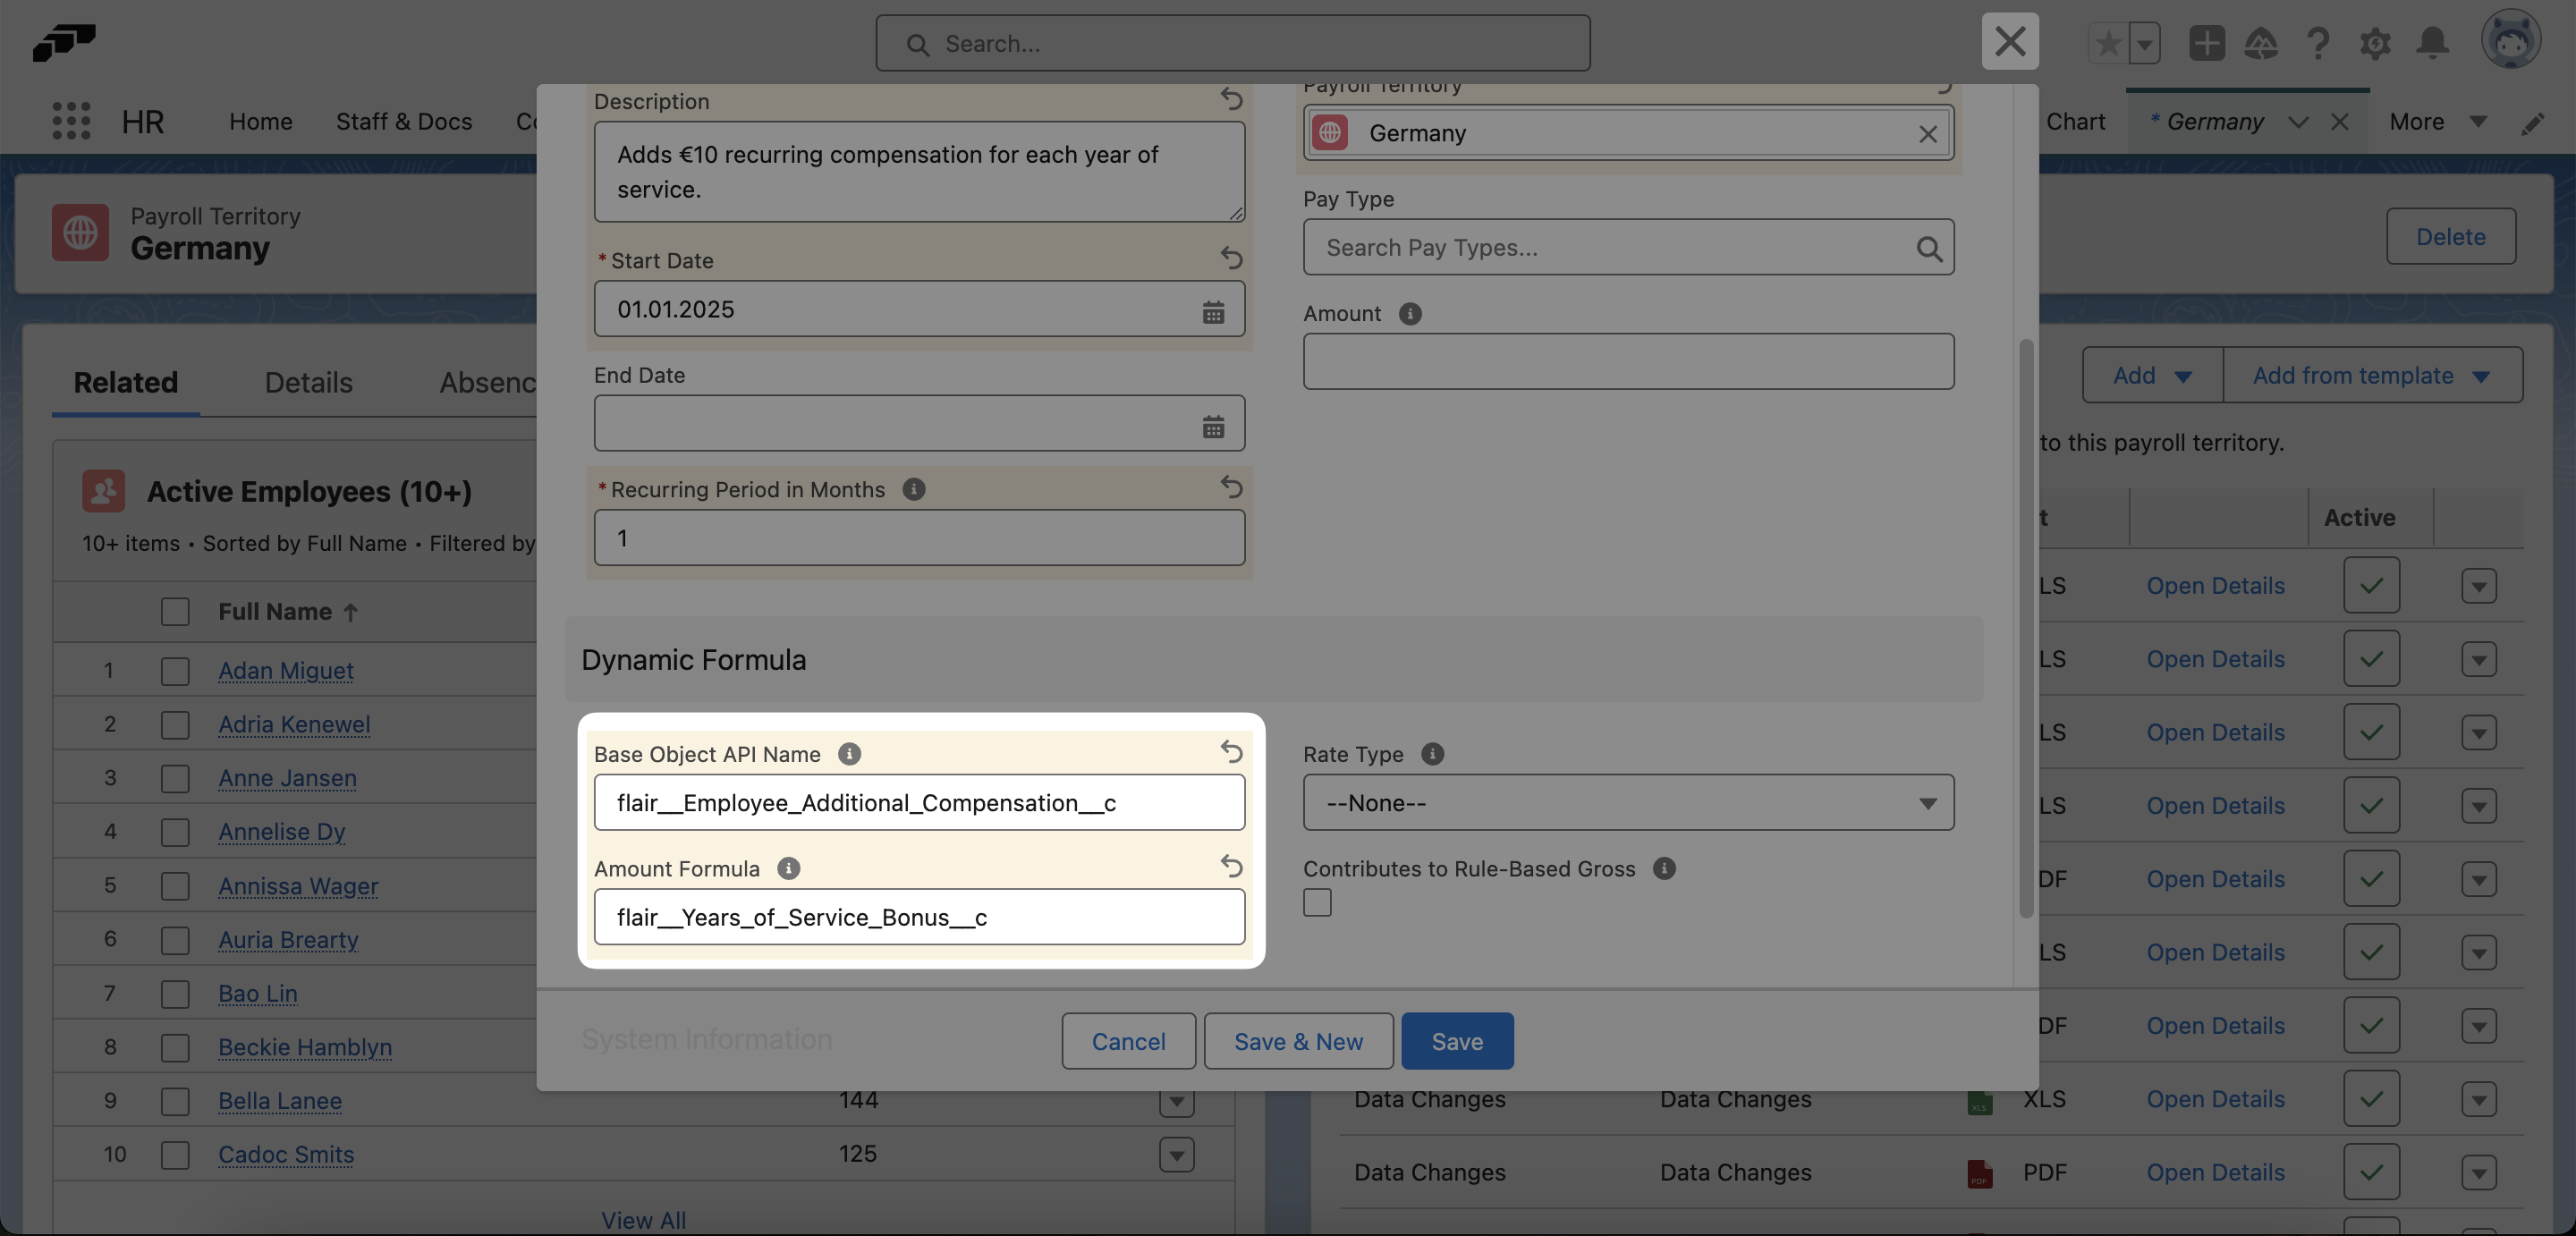Open Details for the first XLS record
This screenshot has width=2576, height=1236.
pos(2216,585)
